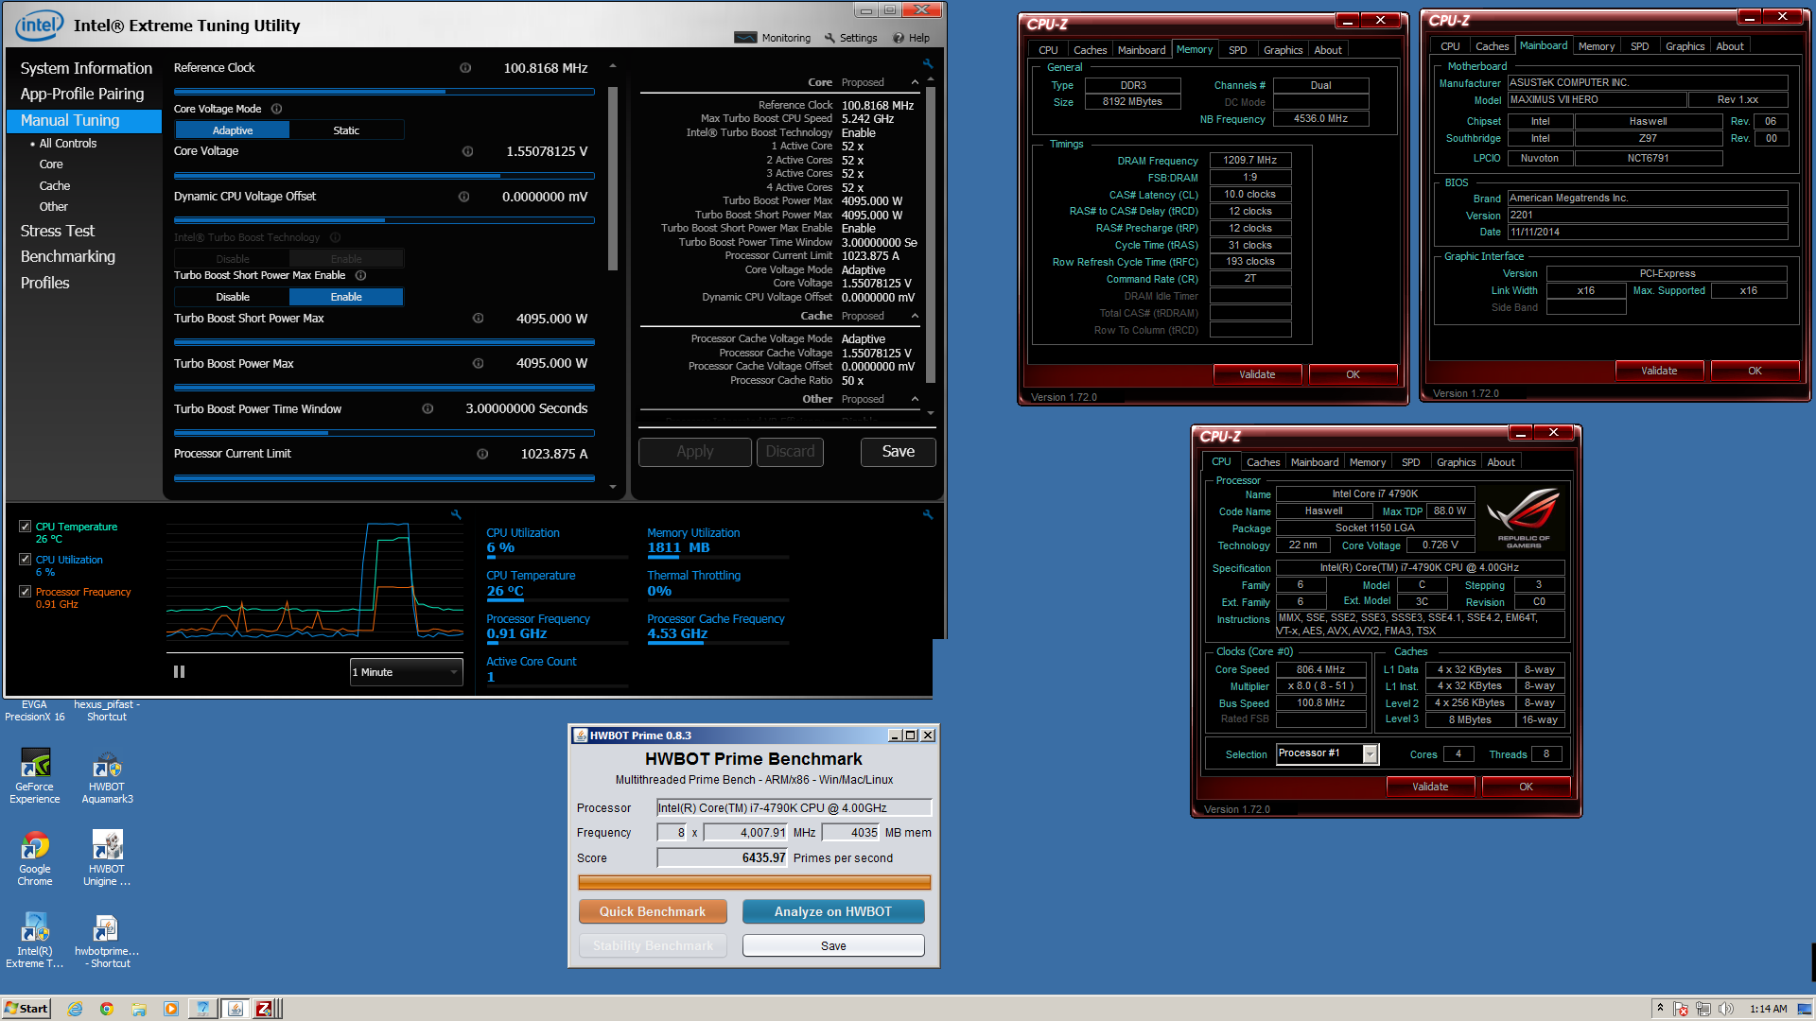Open Help in Intel XTU header

coord(911,38)
